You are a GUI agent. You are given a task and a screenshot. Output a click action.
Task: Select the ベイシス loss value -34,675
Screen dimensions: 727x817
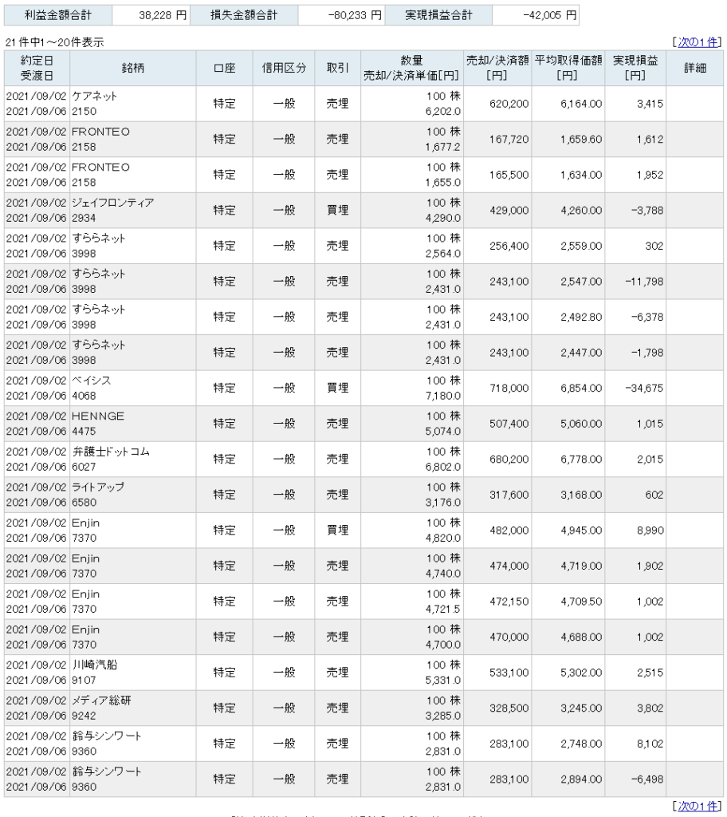pyautogui.click(x=644, y=389)
